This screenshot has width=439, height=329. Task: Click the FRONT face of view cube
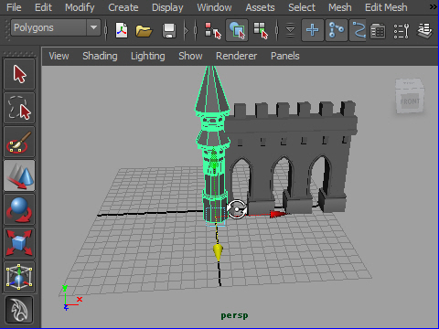410,101
